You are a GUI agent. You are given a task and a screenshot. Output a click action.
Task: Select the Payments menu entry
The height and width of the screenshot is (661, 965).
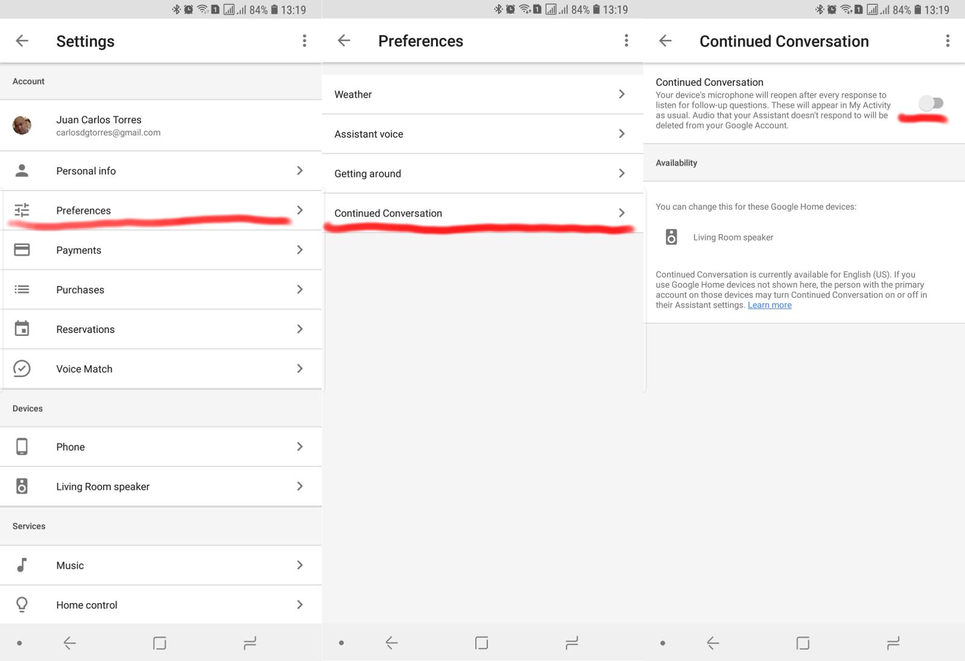[x=161, y=250]
